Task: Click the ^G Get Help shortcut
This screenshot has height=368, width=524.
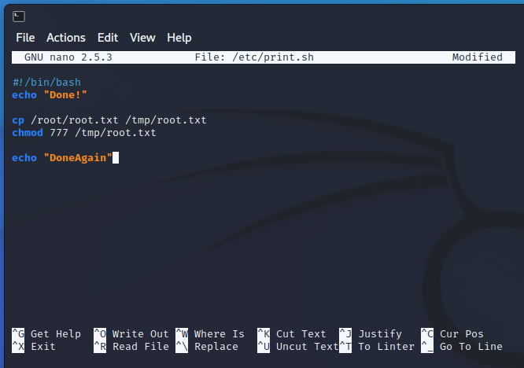Action: coord(47,334)
